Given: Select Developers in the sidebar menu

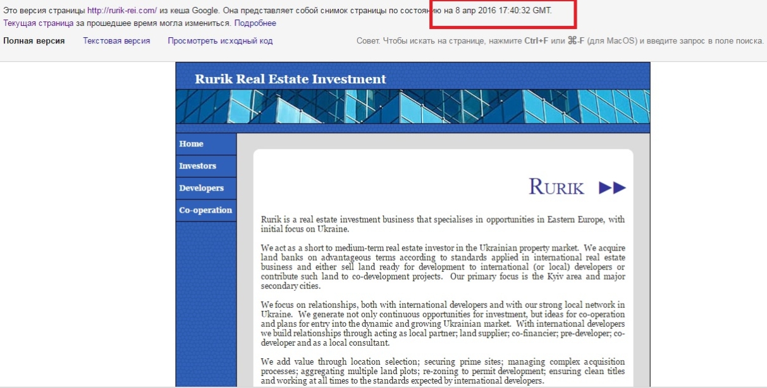Looking at the screenshot, I should (x=202, y=188).
